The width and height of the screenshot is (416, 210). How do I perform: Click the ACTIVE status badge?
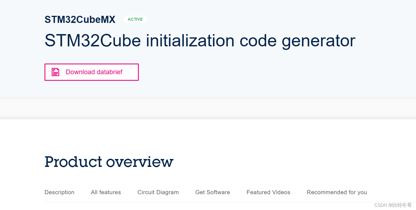(135, 19)
